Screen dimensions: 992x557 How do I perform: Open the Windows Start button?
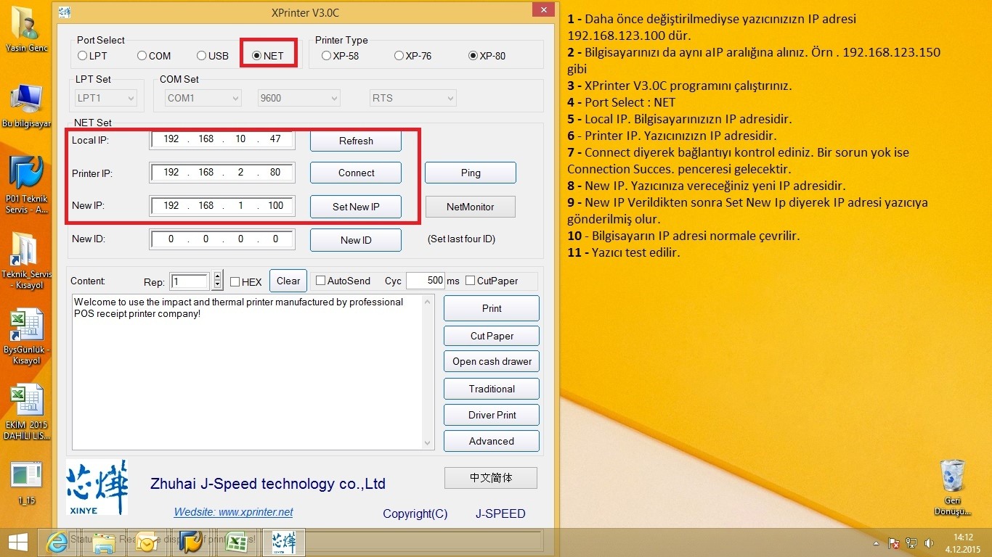click(17, 542)
